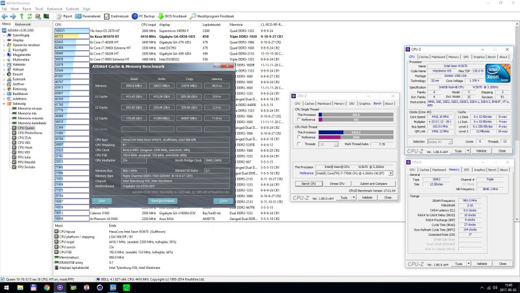Viewport: 520px width, 293px height.
Task: Open the Windows Start button
Action: [x=6, y=288]
